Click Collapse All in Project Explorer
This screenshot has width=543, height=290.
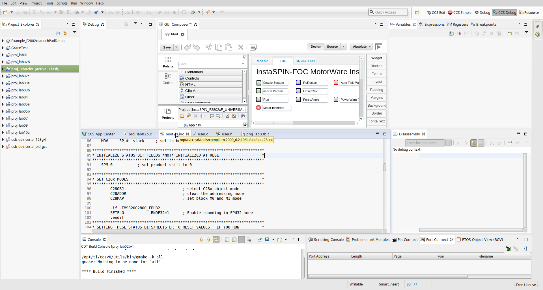coord(58,33)
